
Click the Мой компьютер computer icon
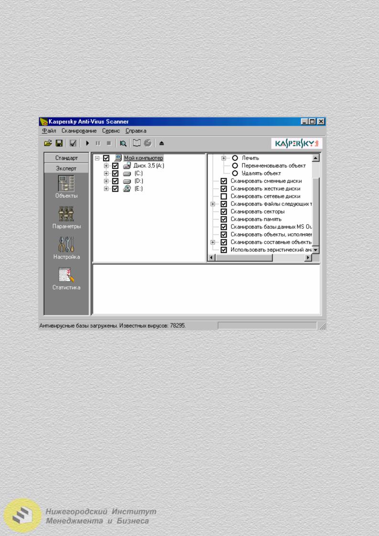[118, 158]
